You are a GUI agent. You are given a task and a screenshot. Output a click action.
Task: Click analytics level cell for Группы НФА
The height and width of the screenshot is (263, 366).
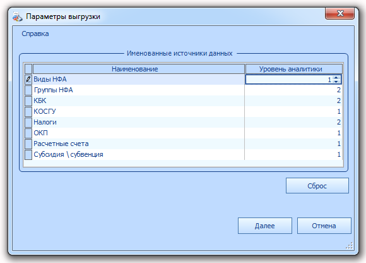(x=293, y=90)
